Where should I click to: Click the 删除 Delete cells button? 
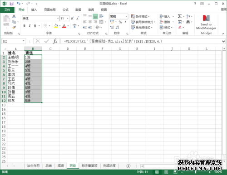click(167, 22)
